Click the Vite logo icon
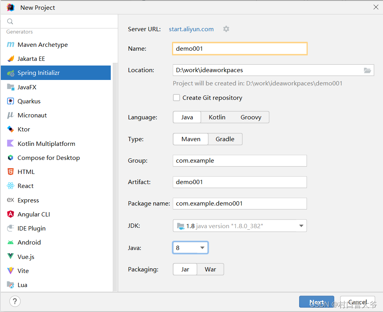 click(x=11, y=271)
